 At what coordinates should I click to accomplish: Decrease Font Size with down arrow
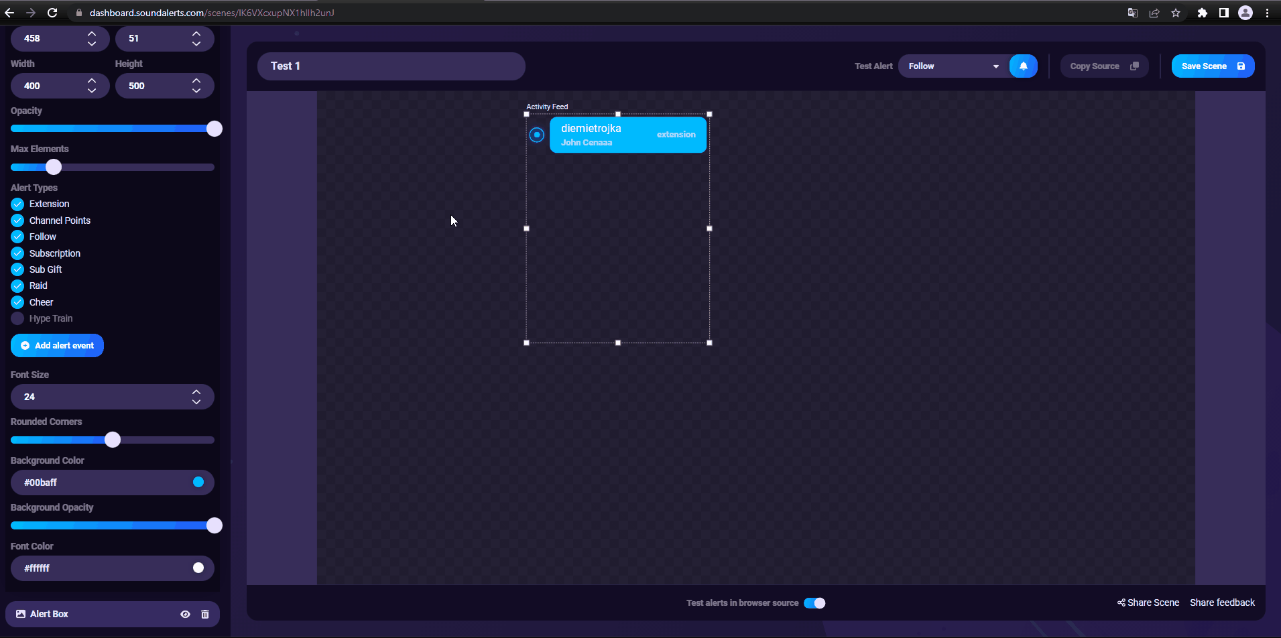click(196, 401)
